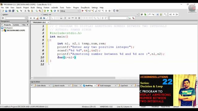
Task: Select the Workspace tree item
Action: 8,28
